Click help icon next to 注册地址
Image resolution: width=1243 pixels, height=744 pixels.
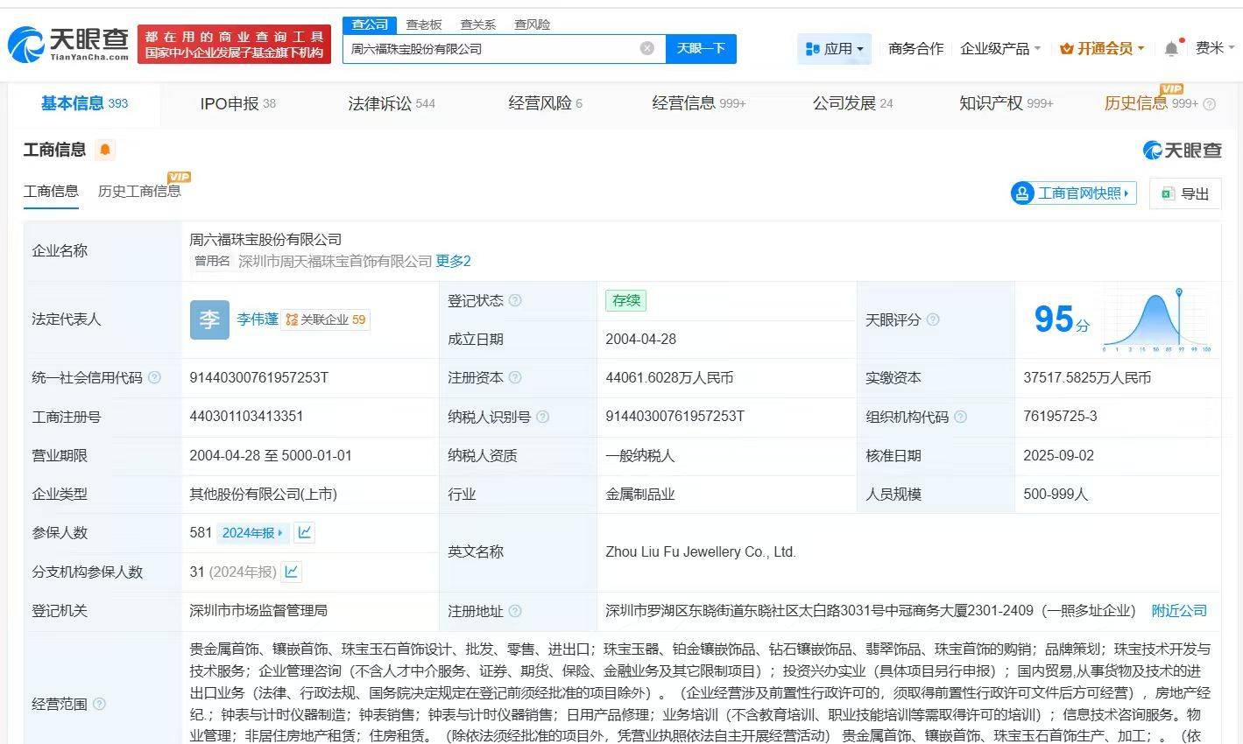coord(515,611)
